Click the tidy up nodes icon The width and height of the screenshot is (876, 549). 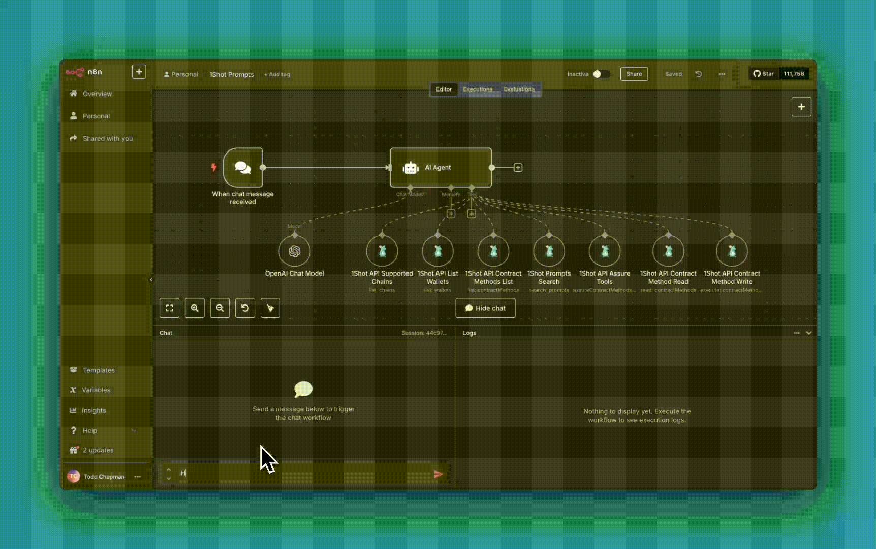270,308
